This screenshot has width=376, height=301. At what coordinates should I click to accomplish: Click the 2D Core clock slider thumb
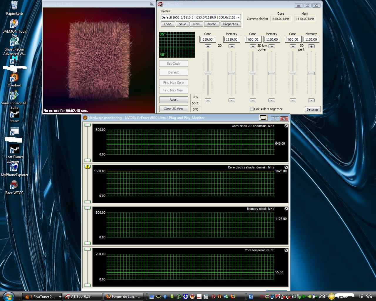tap(208, 73)
